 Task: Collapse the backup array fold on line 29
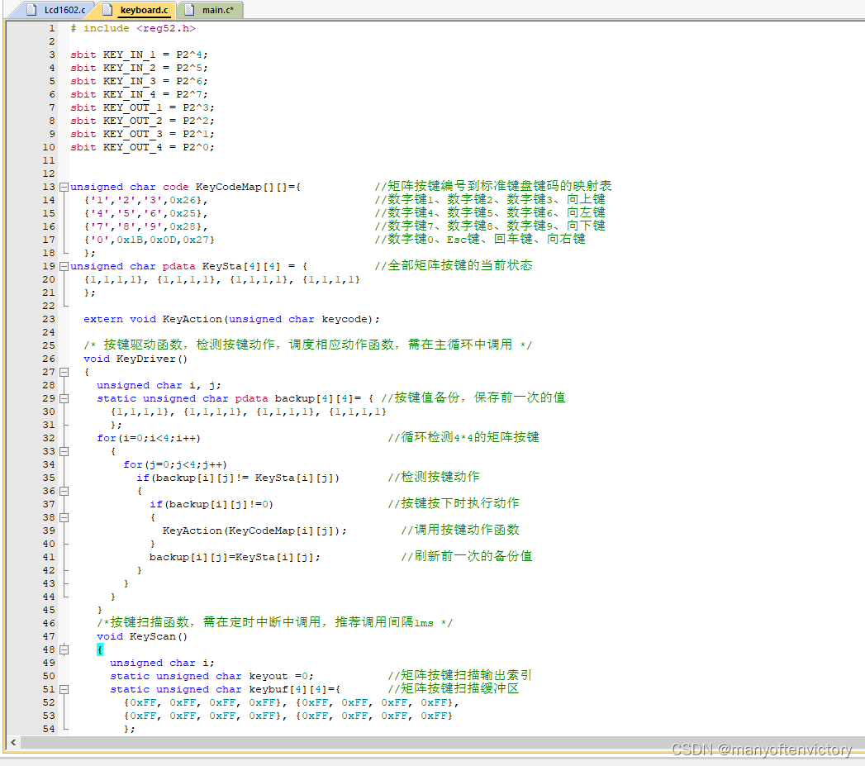[x=64, y=398]
